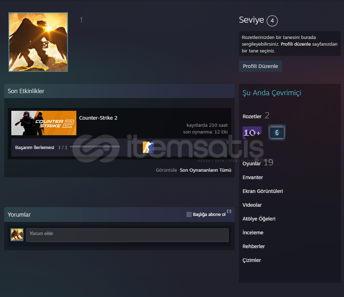Screen dimensions: 344x297
Task: Open the Rozetler badges link
Action: point(252,116)
